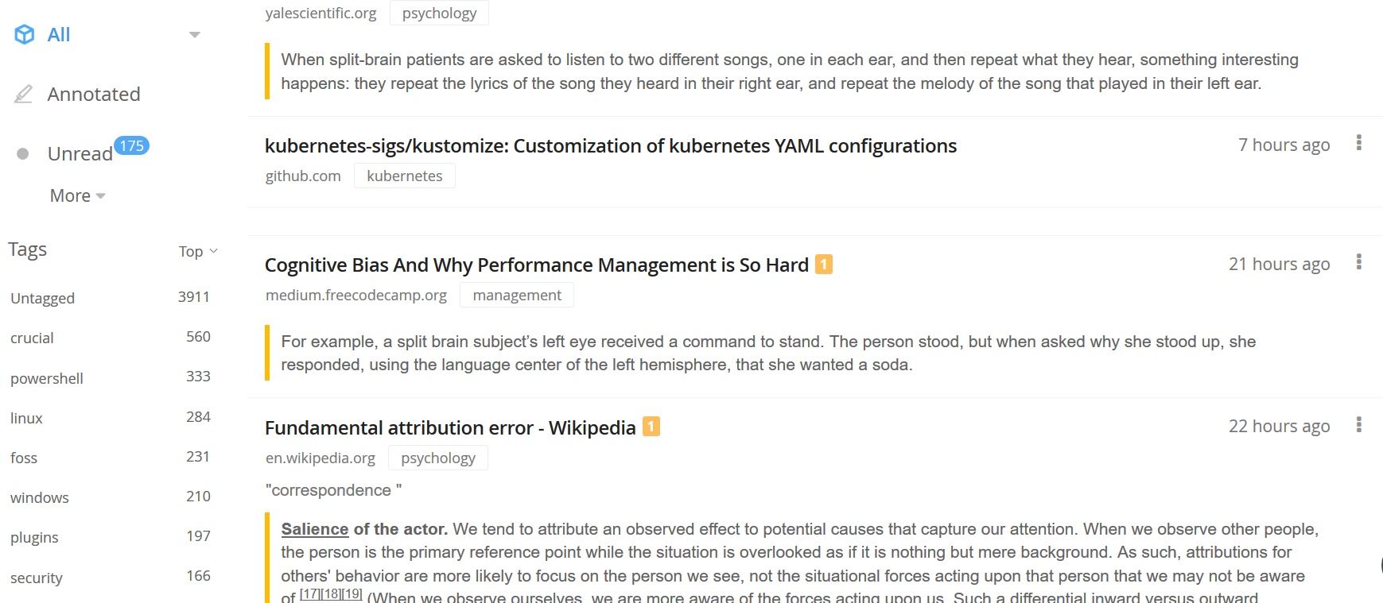Select the powershell tag in the sidebar
1383x603 pixels.
(46, 378)
